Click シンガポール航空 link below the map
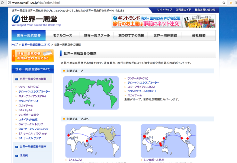 [x=154, y=160]
